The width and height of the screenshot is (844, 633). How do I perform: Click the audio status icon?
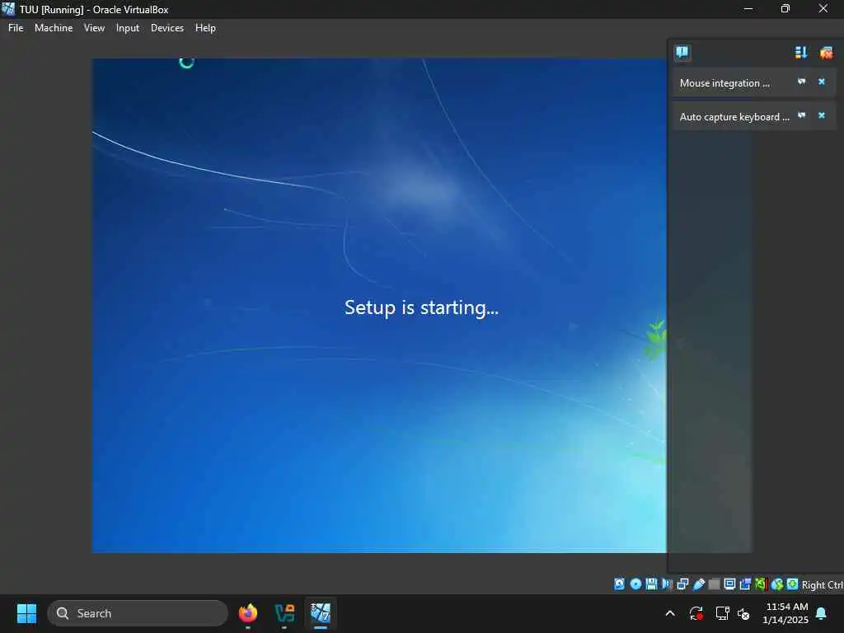(x=668, y=584)
